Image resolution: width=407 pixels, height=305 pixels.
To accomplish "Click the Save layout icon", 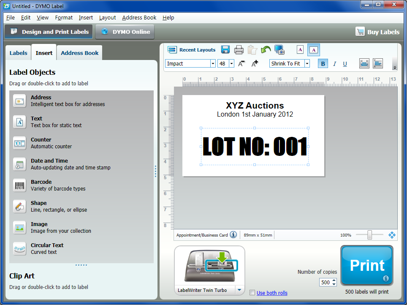I will click(x=225, y=49).
